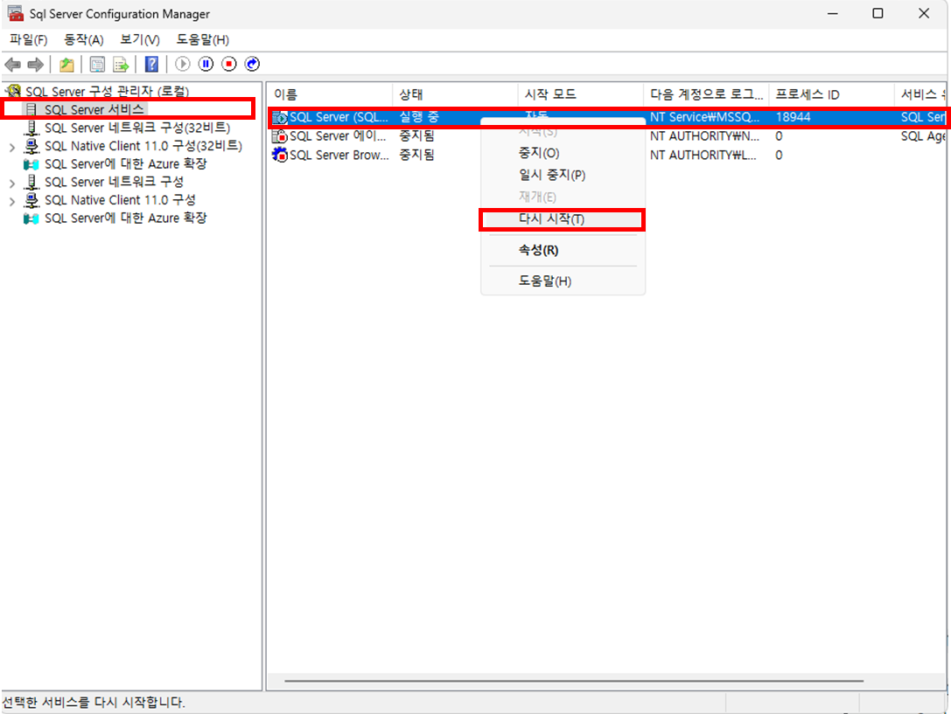Select the SQL Server 구성 관리자 (로컬) root
Viewport: 951px width, 714px height.
click(108, 92)
